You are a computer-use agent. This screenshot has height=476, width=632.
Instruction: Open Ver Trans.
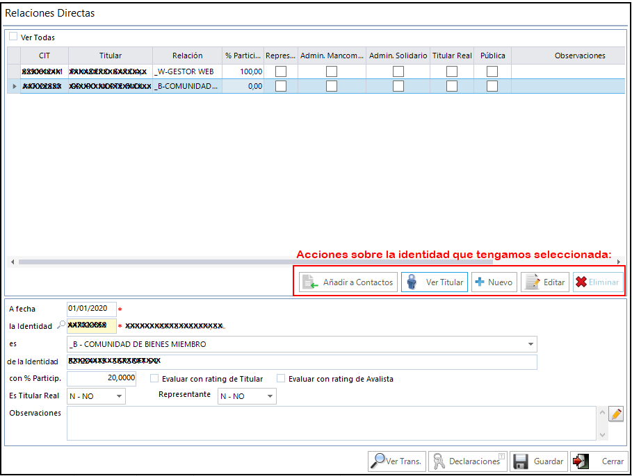pos(396,461)
